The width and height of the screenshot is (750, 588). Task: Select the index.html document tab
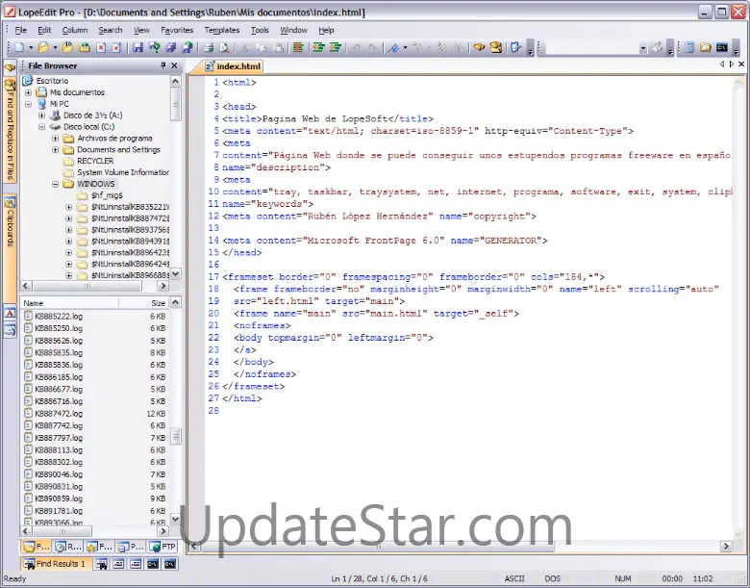pos(233,66)
